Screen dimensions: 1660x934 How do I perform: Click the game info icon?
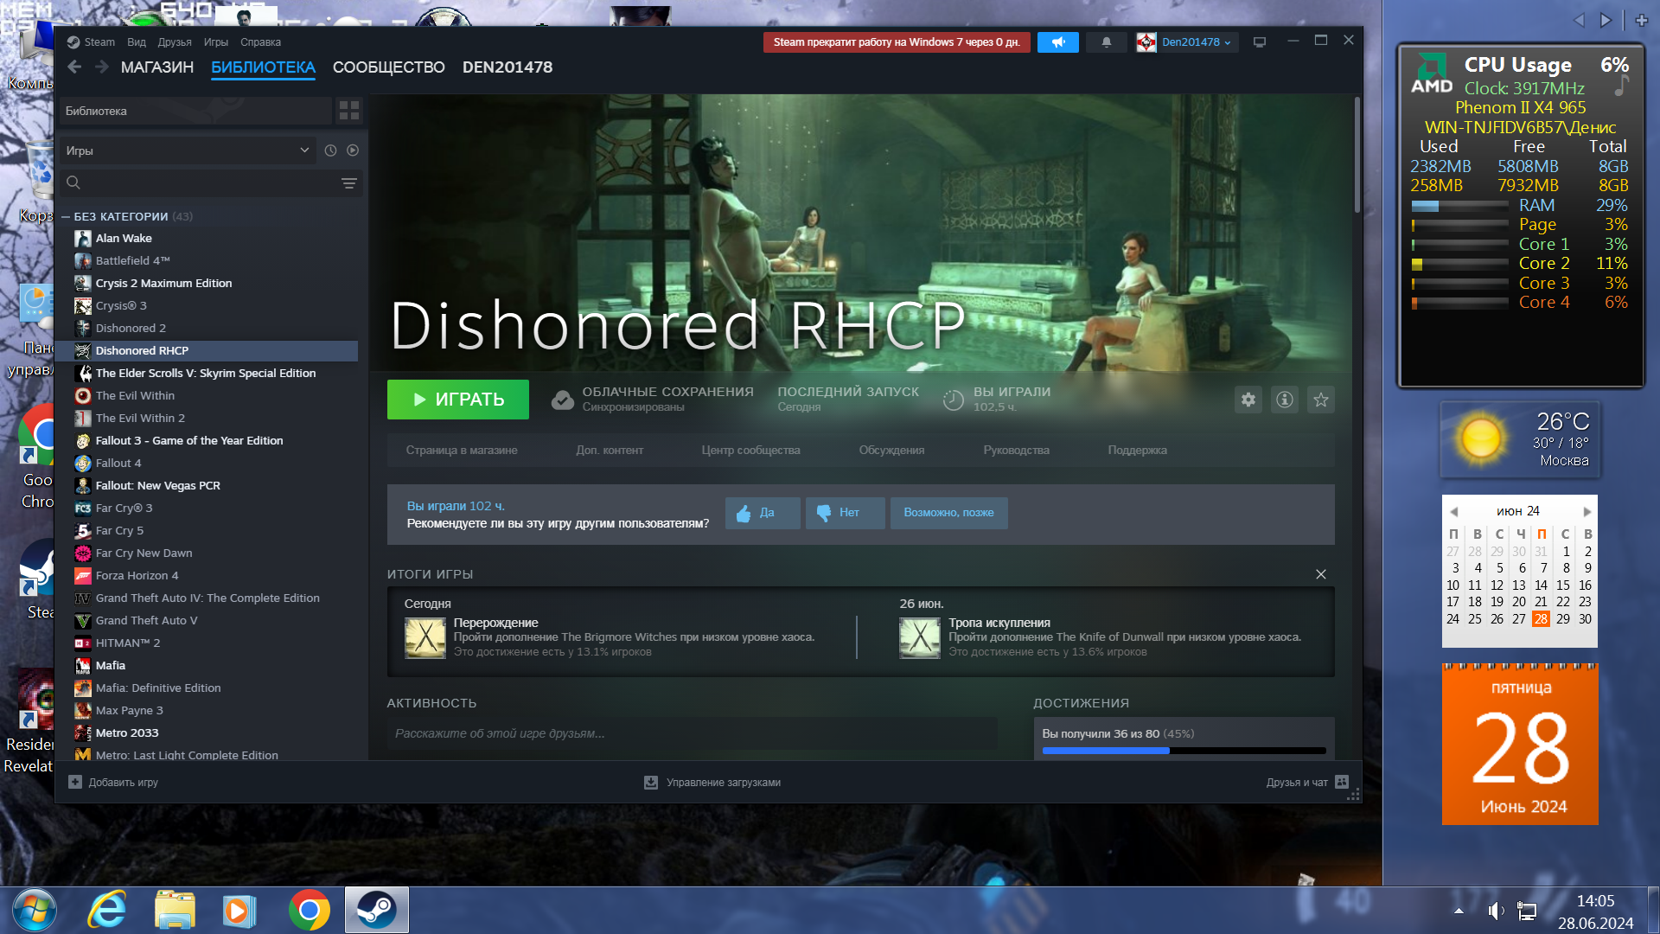tap(1285, 400)
